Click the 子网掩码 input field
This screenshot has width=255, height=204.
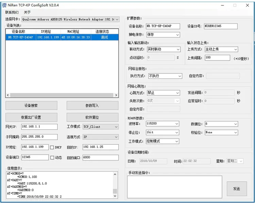(39, 137)
